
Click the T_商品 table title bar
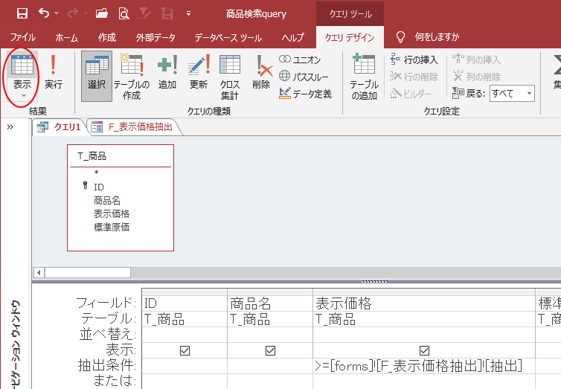(x=121, y=156)
